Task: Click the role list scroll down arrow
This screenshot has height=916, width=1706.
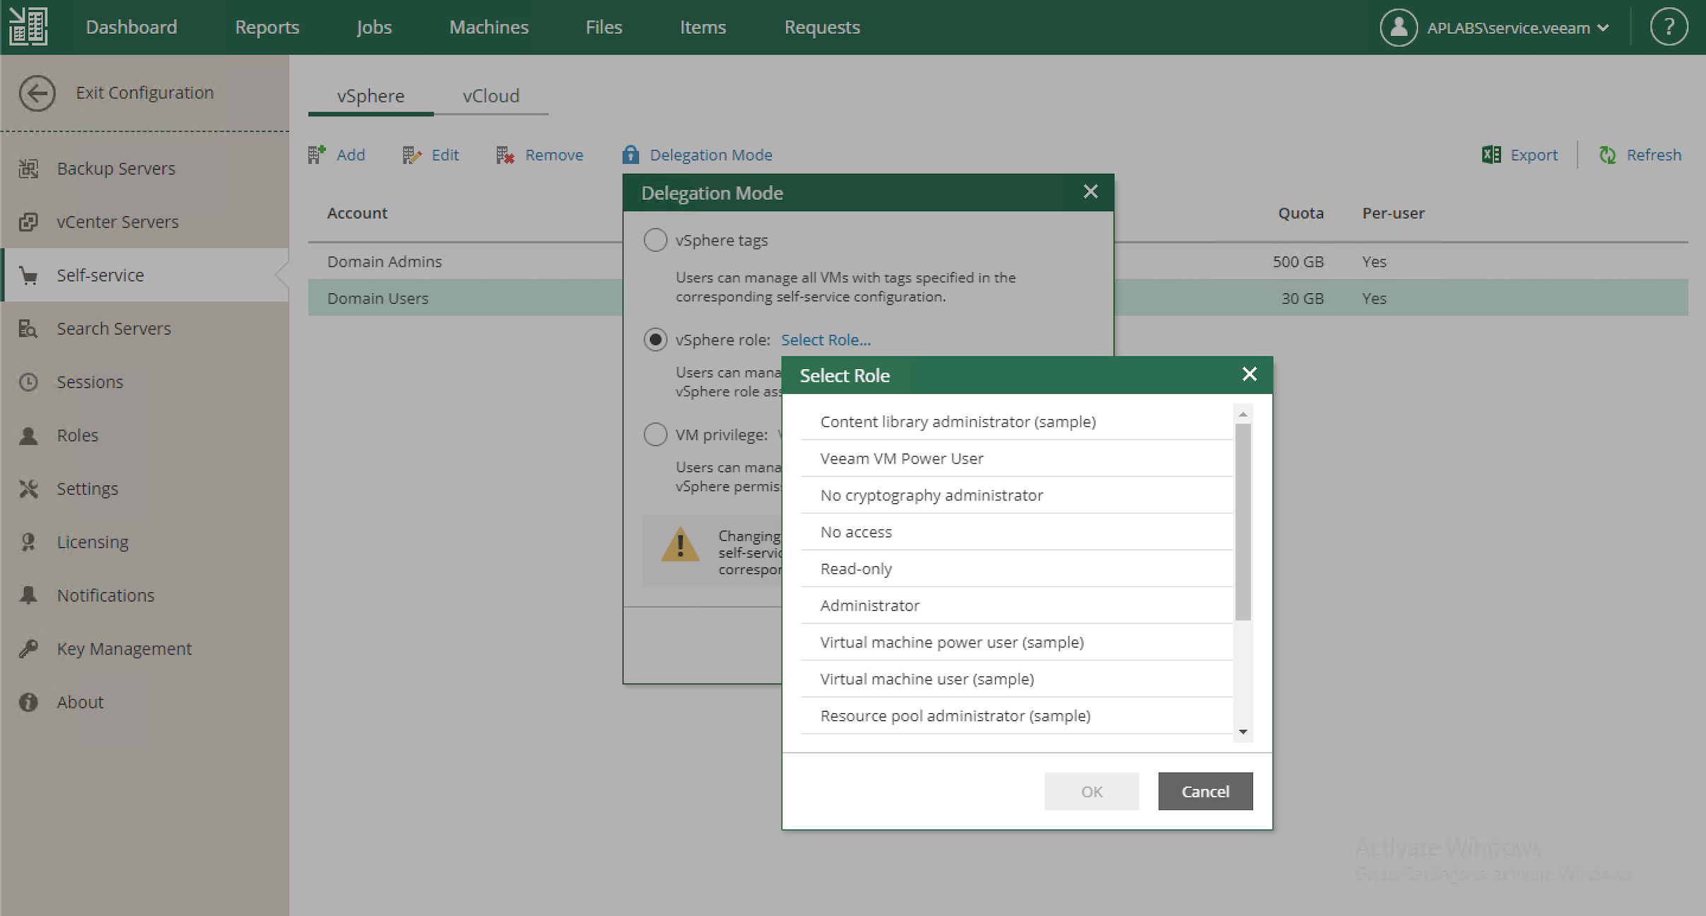Action: (x=1243, y=732)
